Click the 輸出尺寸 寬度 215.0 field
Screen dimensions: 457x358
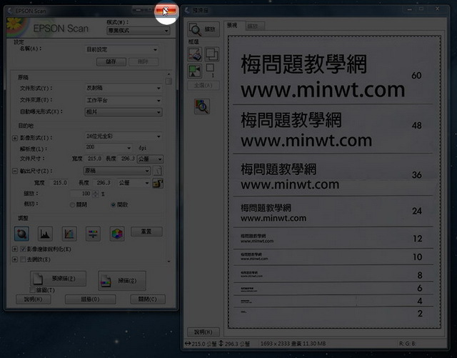point(60,183)
